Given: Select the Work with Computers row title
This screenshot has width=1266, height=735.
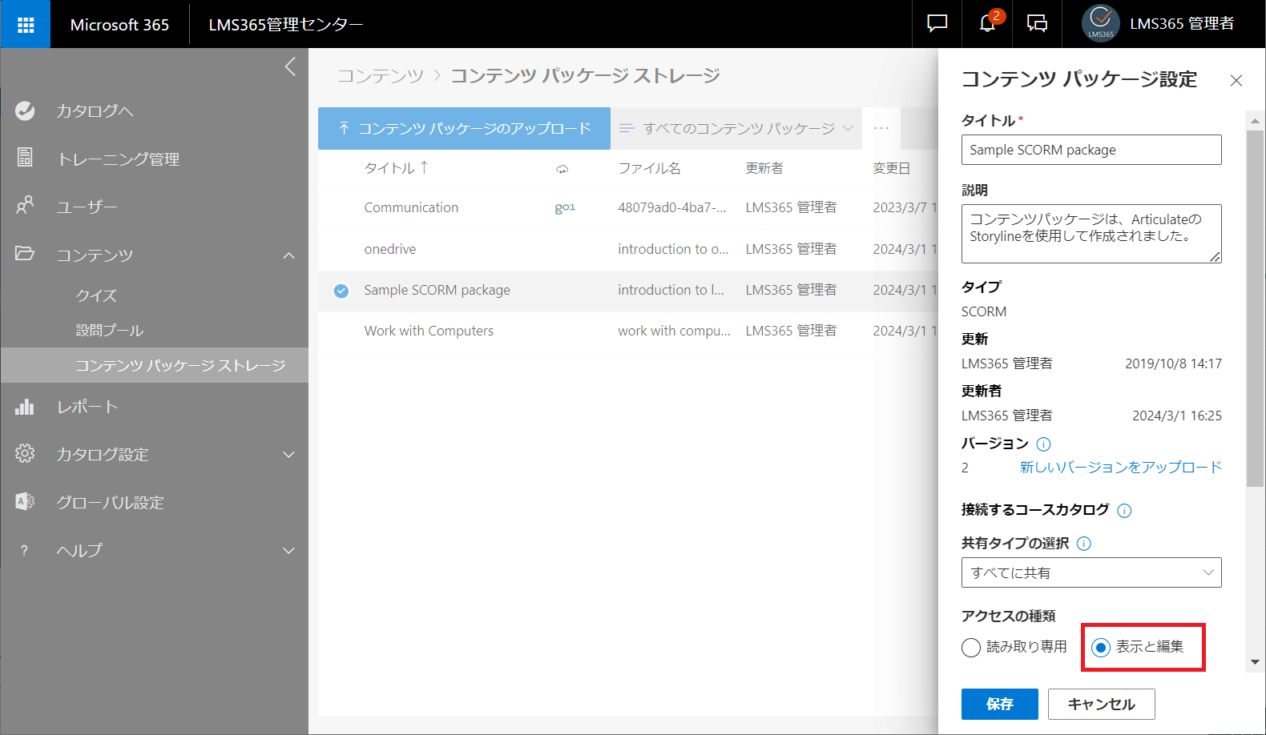Looking at the screenshot, I should coord(429,331).
